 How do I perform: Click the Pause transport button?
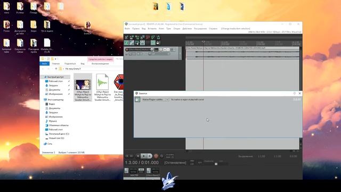pyautogui.click(x=150, y=156)
